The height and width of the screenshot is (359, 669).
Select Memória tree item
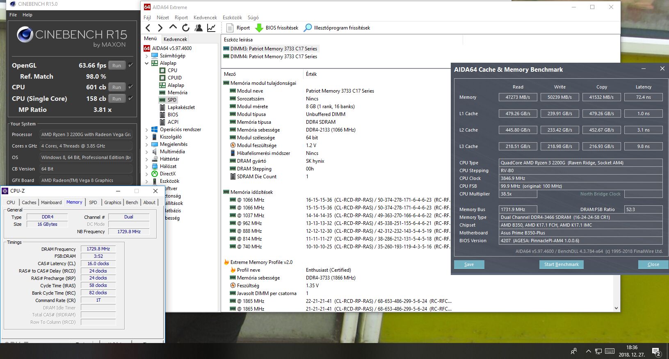coord(177,93)
